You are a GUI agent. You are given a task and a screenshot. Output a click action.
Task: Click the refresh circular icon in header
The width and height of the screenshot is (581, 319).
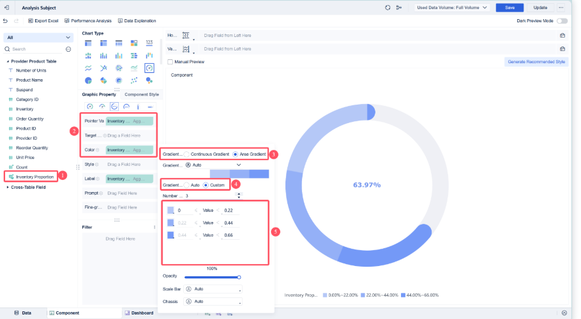[388, 8]
